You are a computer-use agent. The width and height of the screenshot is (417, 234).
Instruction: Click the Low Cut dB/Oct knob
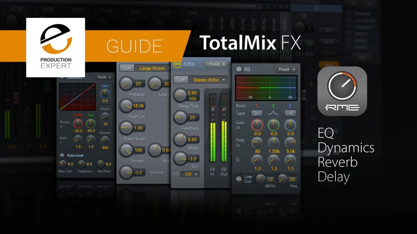pyautogui.click(x=260, y=179)
